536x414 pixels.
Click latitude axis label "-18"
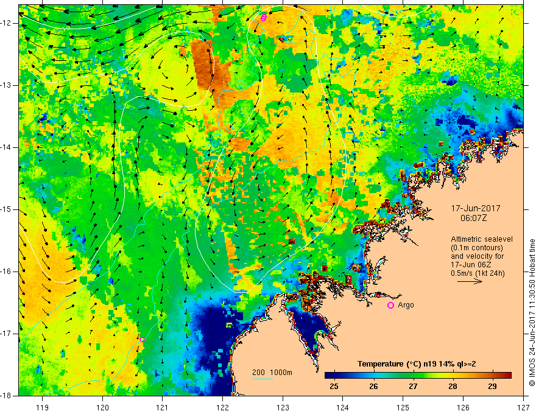[7, 396]
